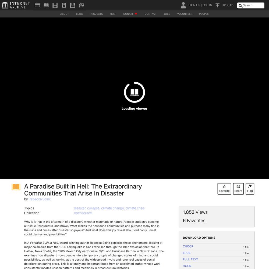Open the 'opensource' collection link

click(x=83, y=213)
